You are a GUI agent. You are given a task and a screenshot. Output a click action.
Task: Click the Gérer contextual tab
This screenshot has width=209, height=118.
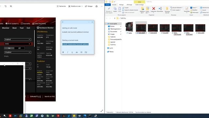coord(139,2)
